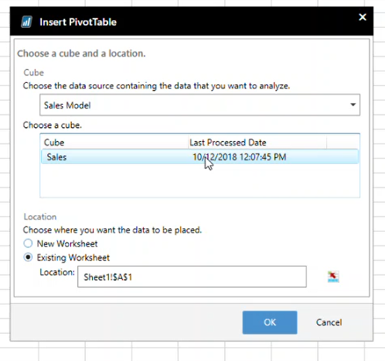Click the empty third column header in cube list
Image resolution: width=385 pixels, height=361 pixels.
[342, 143]
